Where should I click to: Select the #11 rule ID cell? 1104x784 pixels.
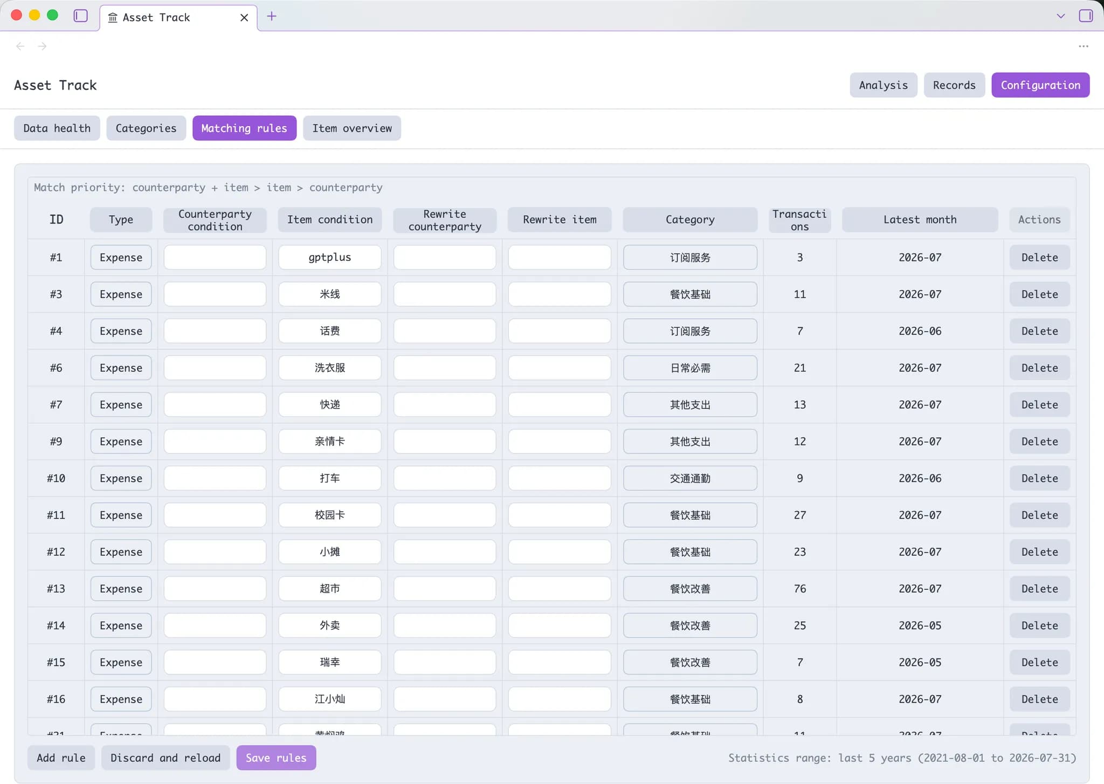tap(56, 515)
